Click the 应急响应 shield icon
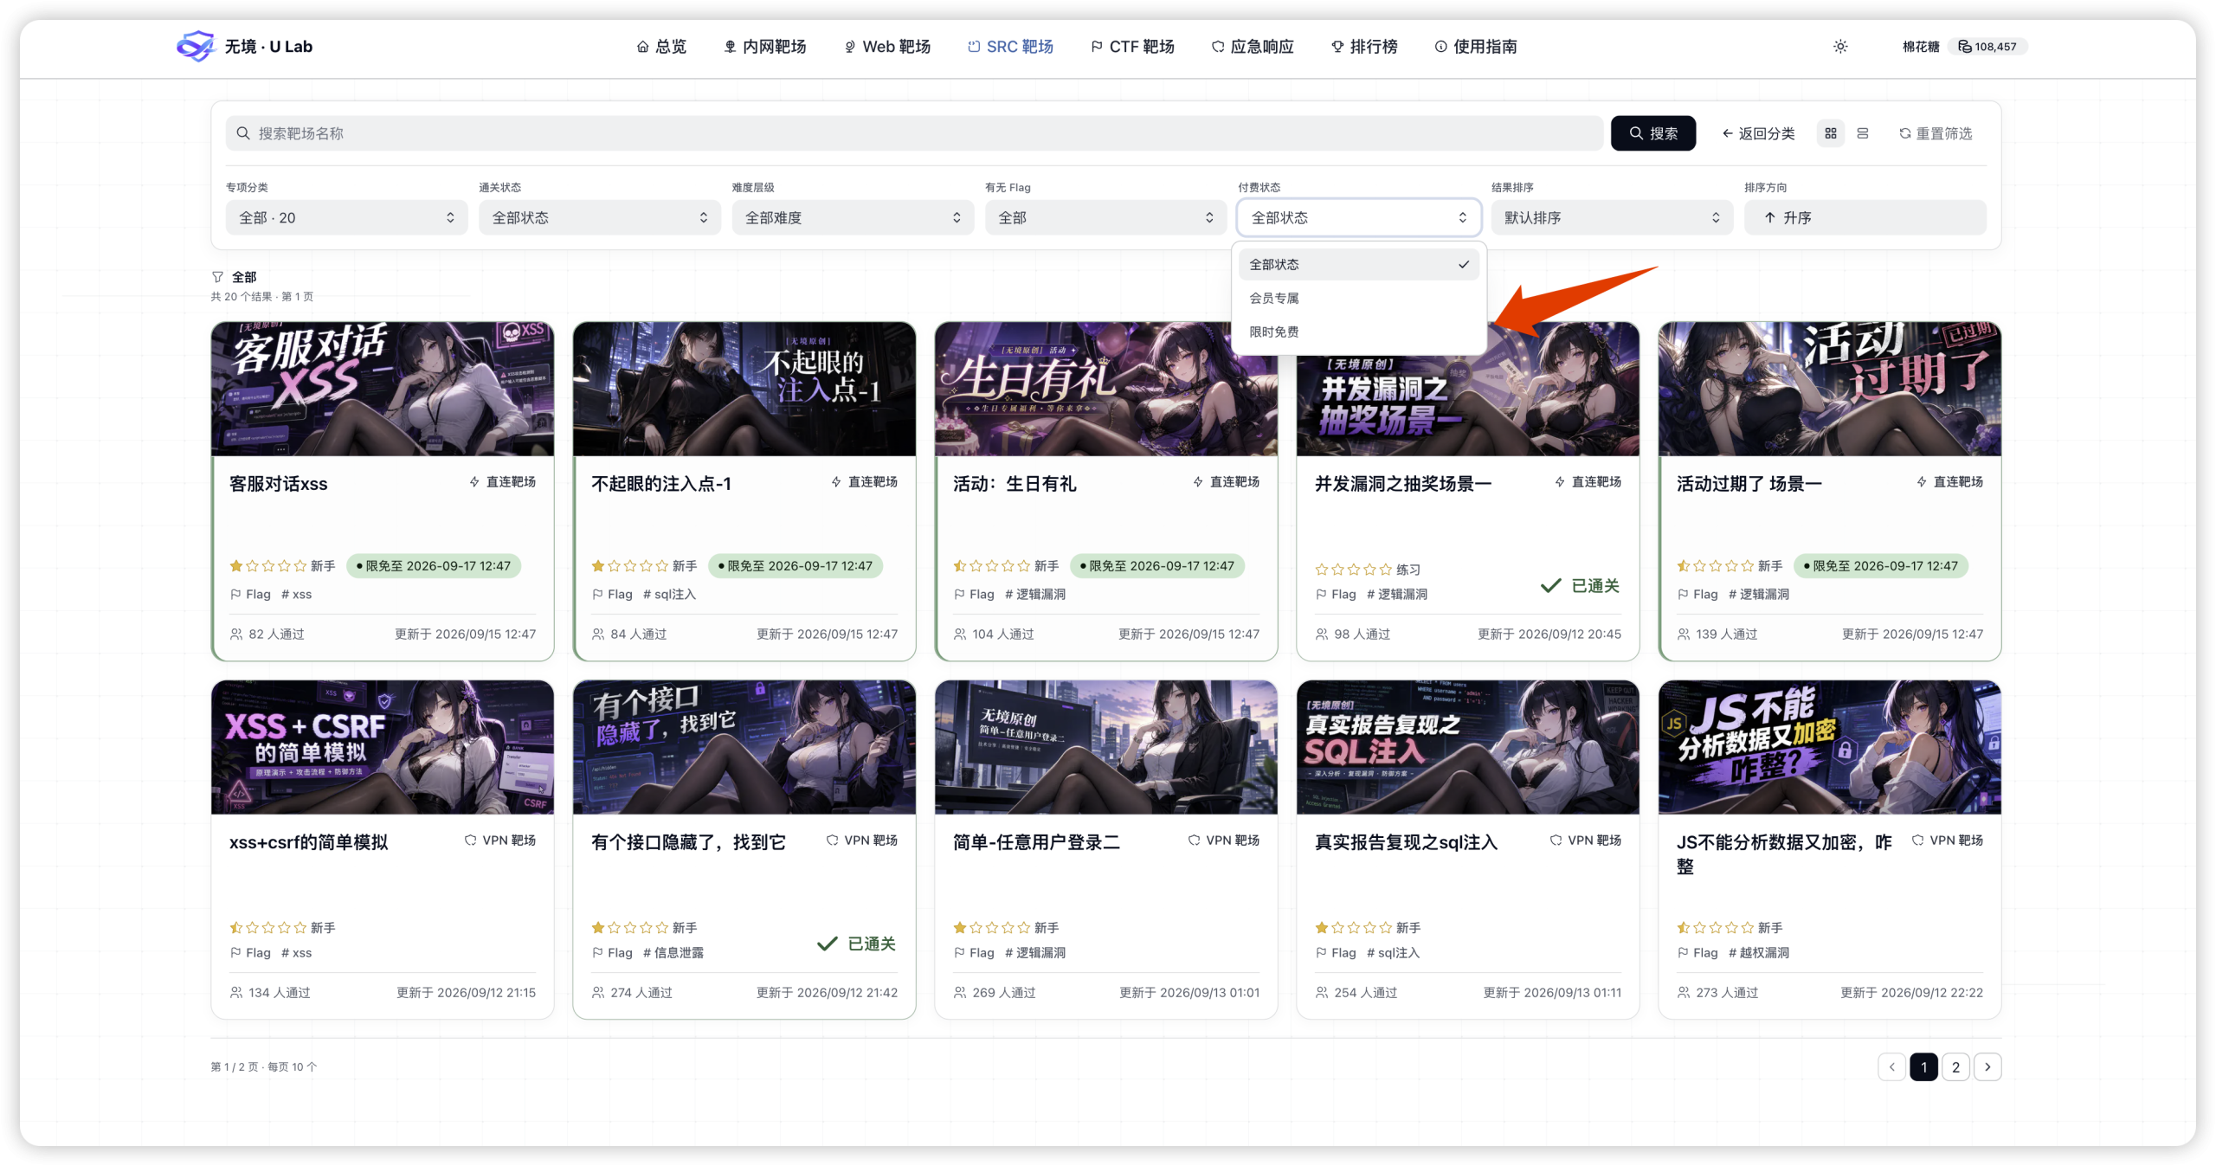Viewport: 2216px width, 1166px height. 1217,47
